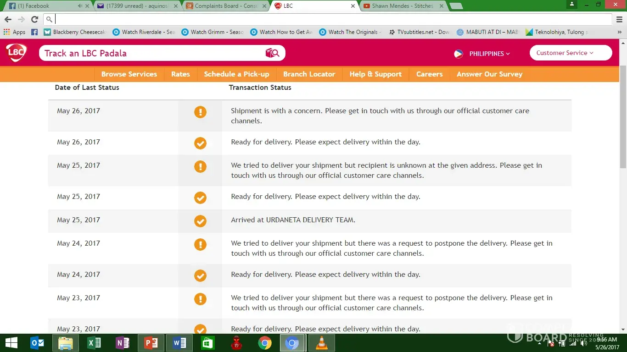Open Windows Start menu

[11, 343]
